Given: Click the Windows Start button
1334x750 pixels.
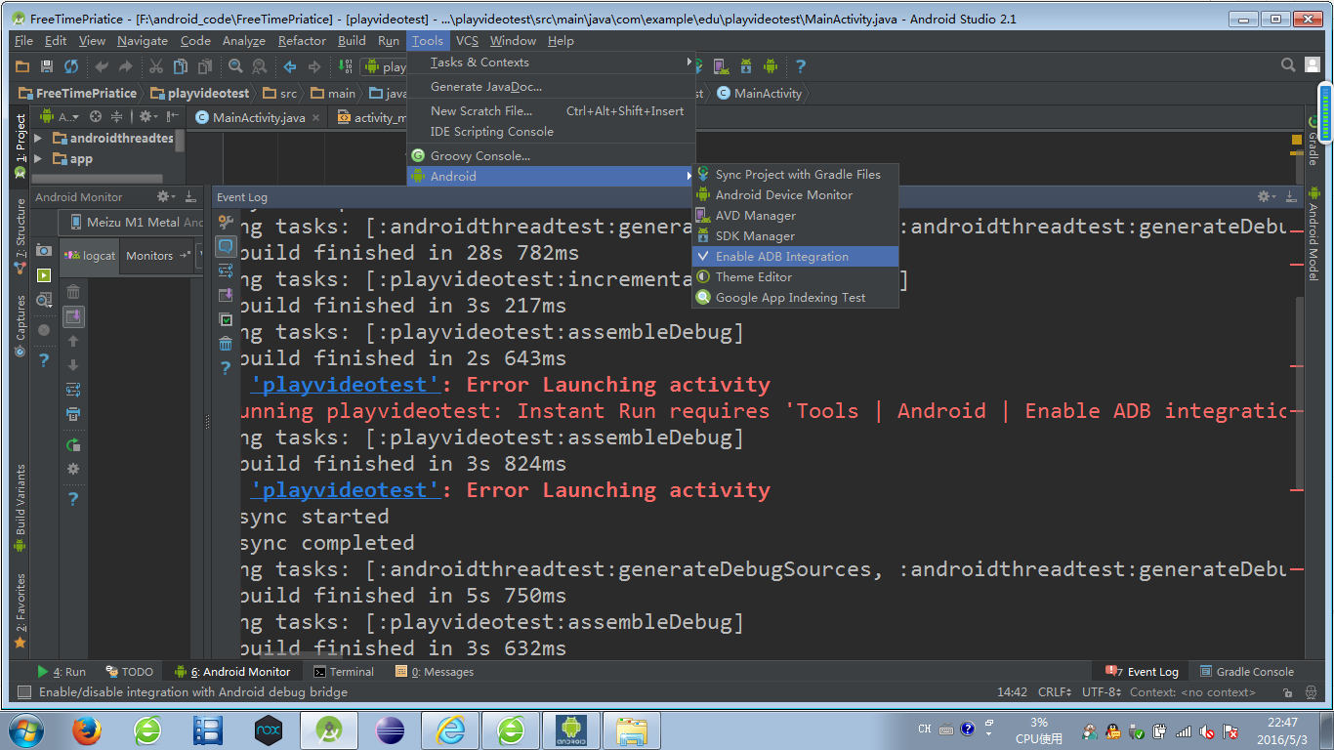Looking at the screenshot, I should click(25, 729).
